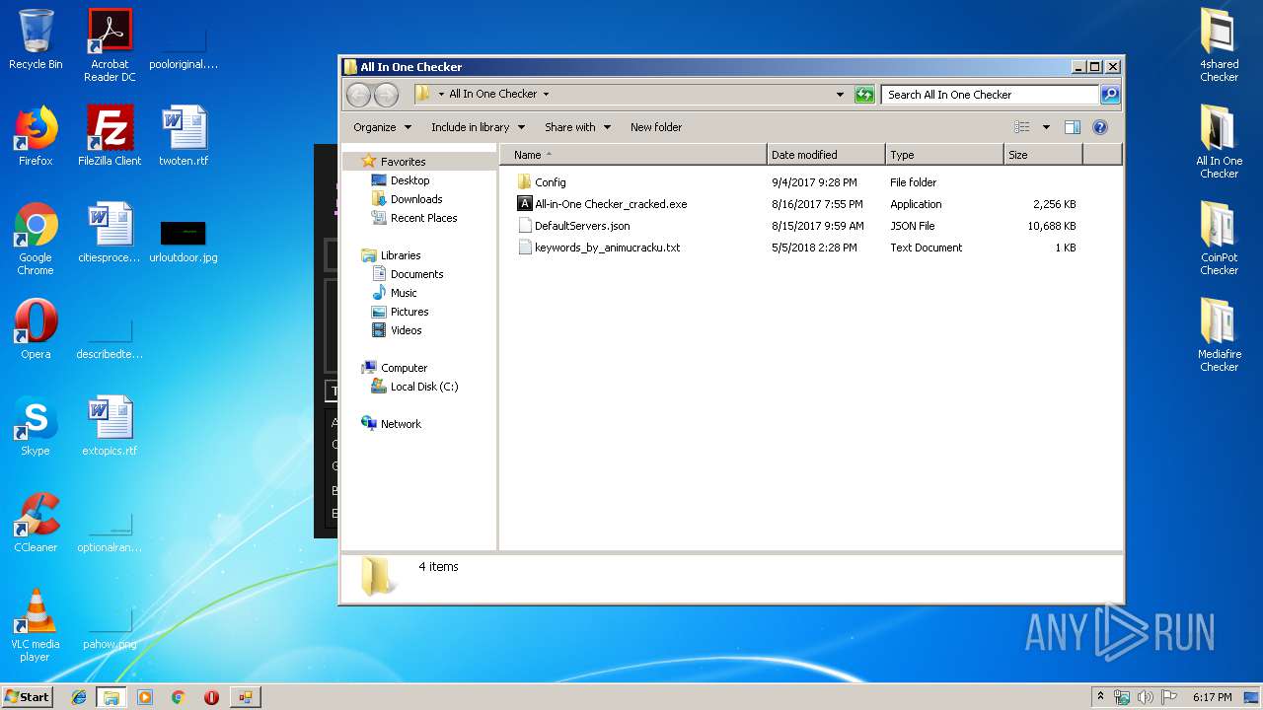Sort by Type column header
The height and width of the screenshot is (710, 1263).
944,155
